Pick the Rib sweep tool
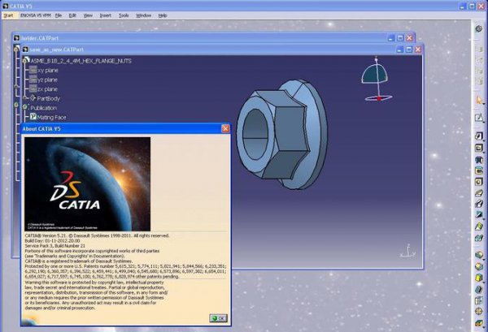488x332 pixels. click(479, 193)
